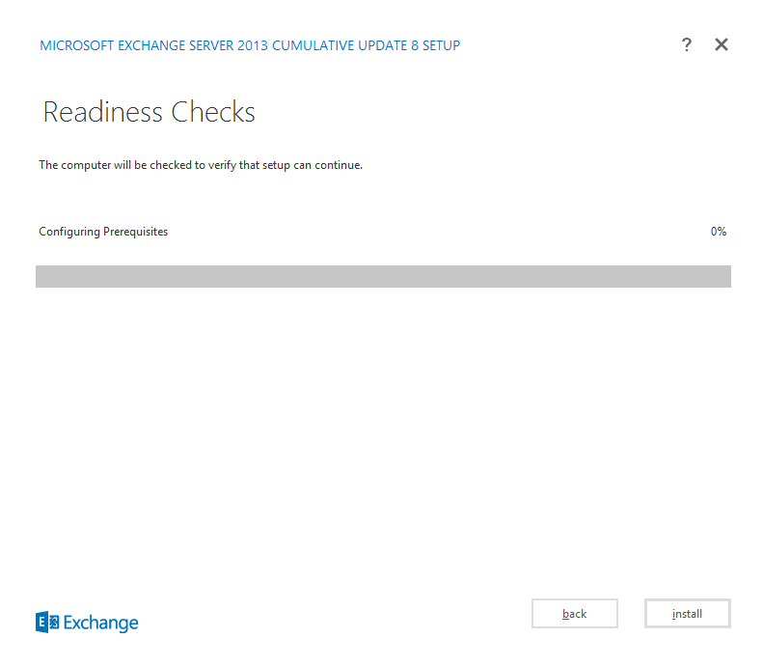Select the Readiness Checks heading
The height and width of the screenshot is (666, 763).
[149, 112]
